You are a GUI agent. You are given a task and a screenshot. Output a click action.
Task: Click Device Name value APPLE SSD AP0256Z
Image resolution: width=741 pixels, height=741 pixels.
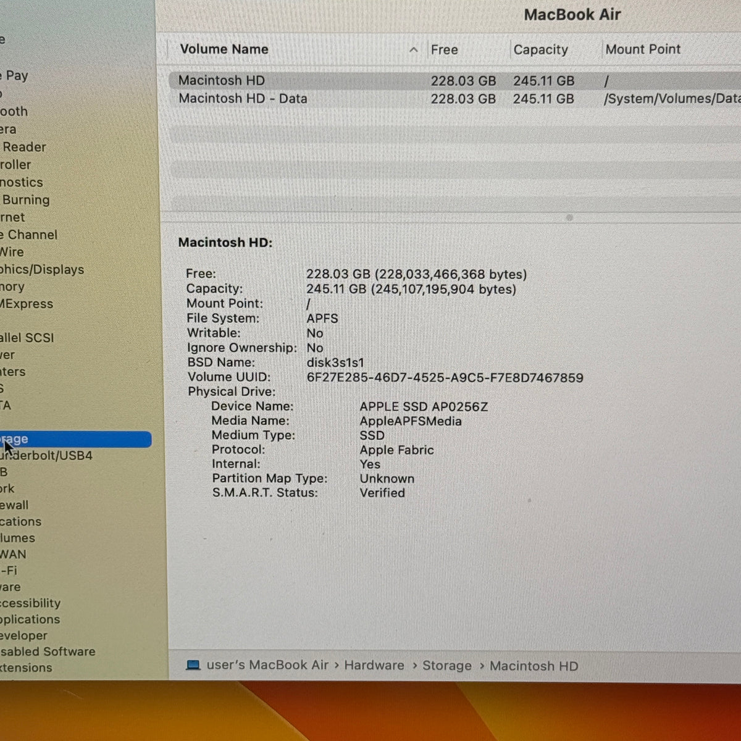pos(424,406)
